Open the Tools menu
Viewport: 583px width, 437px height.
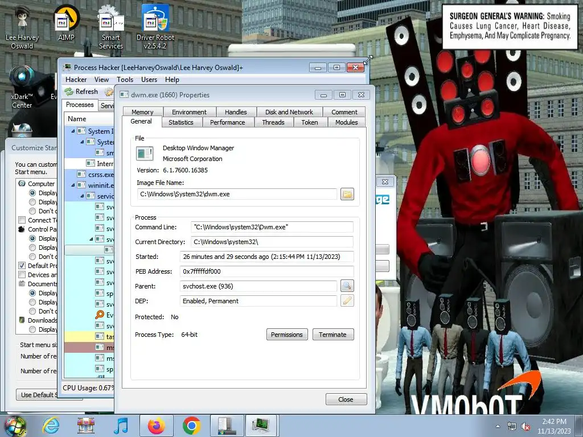125,80
